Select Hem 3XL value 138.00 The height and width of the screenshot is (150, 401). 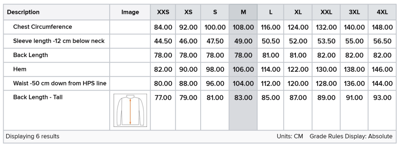354,69
